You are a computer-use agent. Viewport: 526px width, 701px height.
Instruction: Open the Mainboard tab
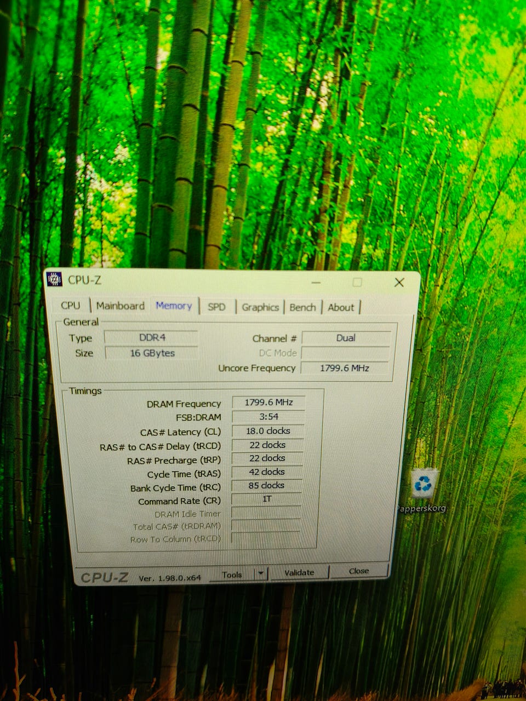(120, 306)
